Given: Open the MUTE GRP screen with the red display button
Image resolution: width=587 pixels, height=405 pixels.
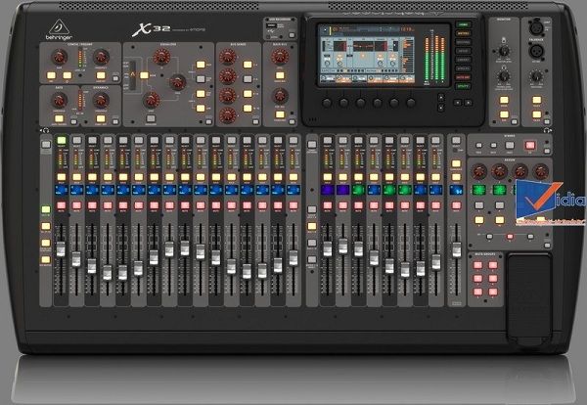Looking at the screenshot, I should point(463,77).
